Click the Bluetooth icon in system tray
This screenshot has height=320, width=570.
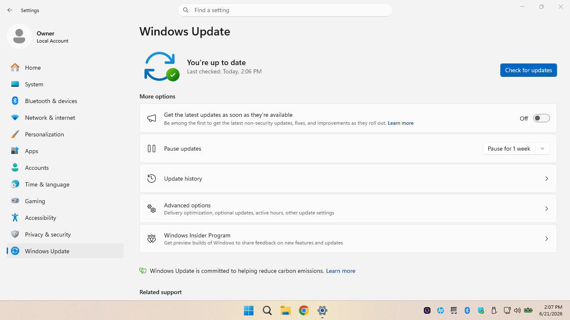[x=468, y=310]
